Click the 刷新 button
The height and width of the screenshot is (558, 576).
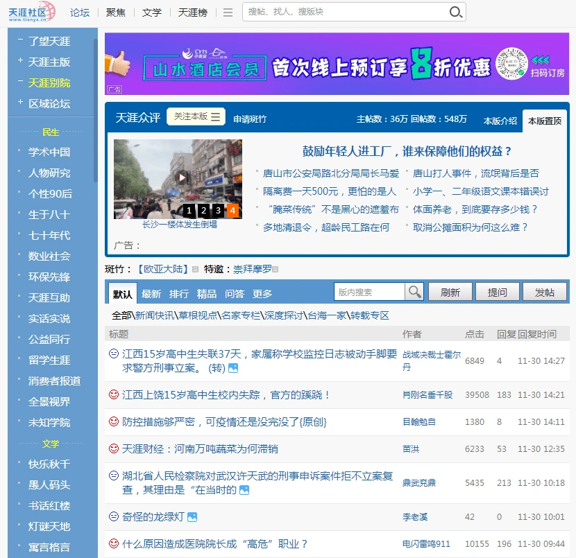450,292
